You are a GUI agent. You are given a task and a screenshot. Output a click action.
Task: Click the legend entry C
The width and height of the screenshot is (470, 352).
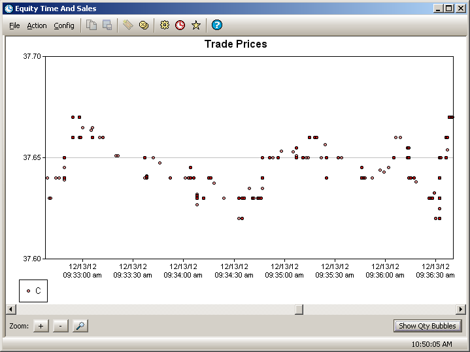(33, 291)
